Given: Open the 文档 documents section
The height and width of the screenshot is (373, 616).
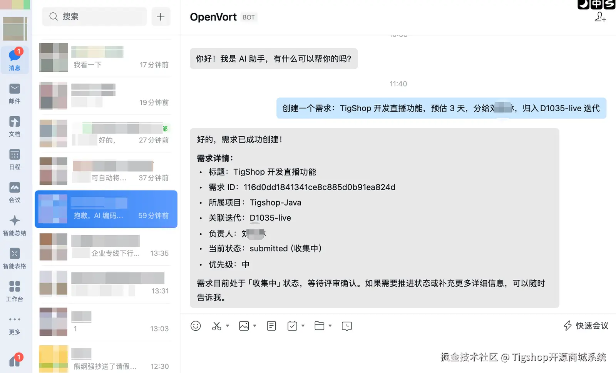Looking at the screenshot, I should [15, 127].
